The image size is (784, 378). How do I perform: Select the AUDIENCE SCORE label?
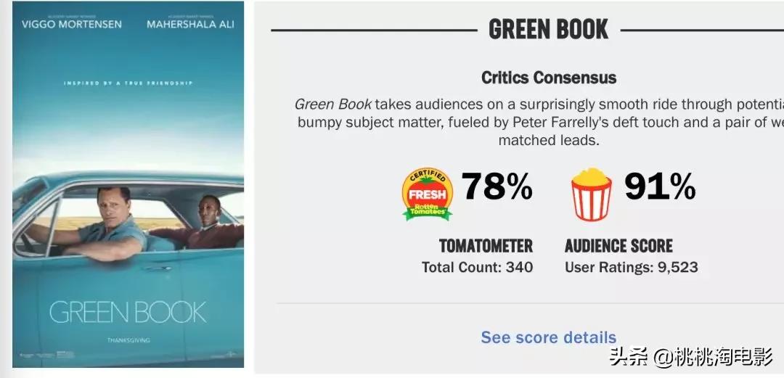coord(618,245)
